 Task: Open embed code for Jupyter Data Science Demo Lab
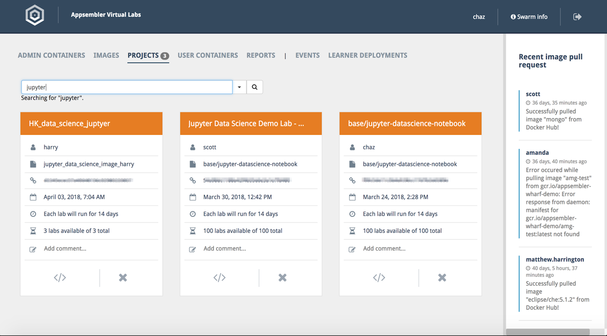point(220,277)
